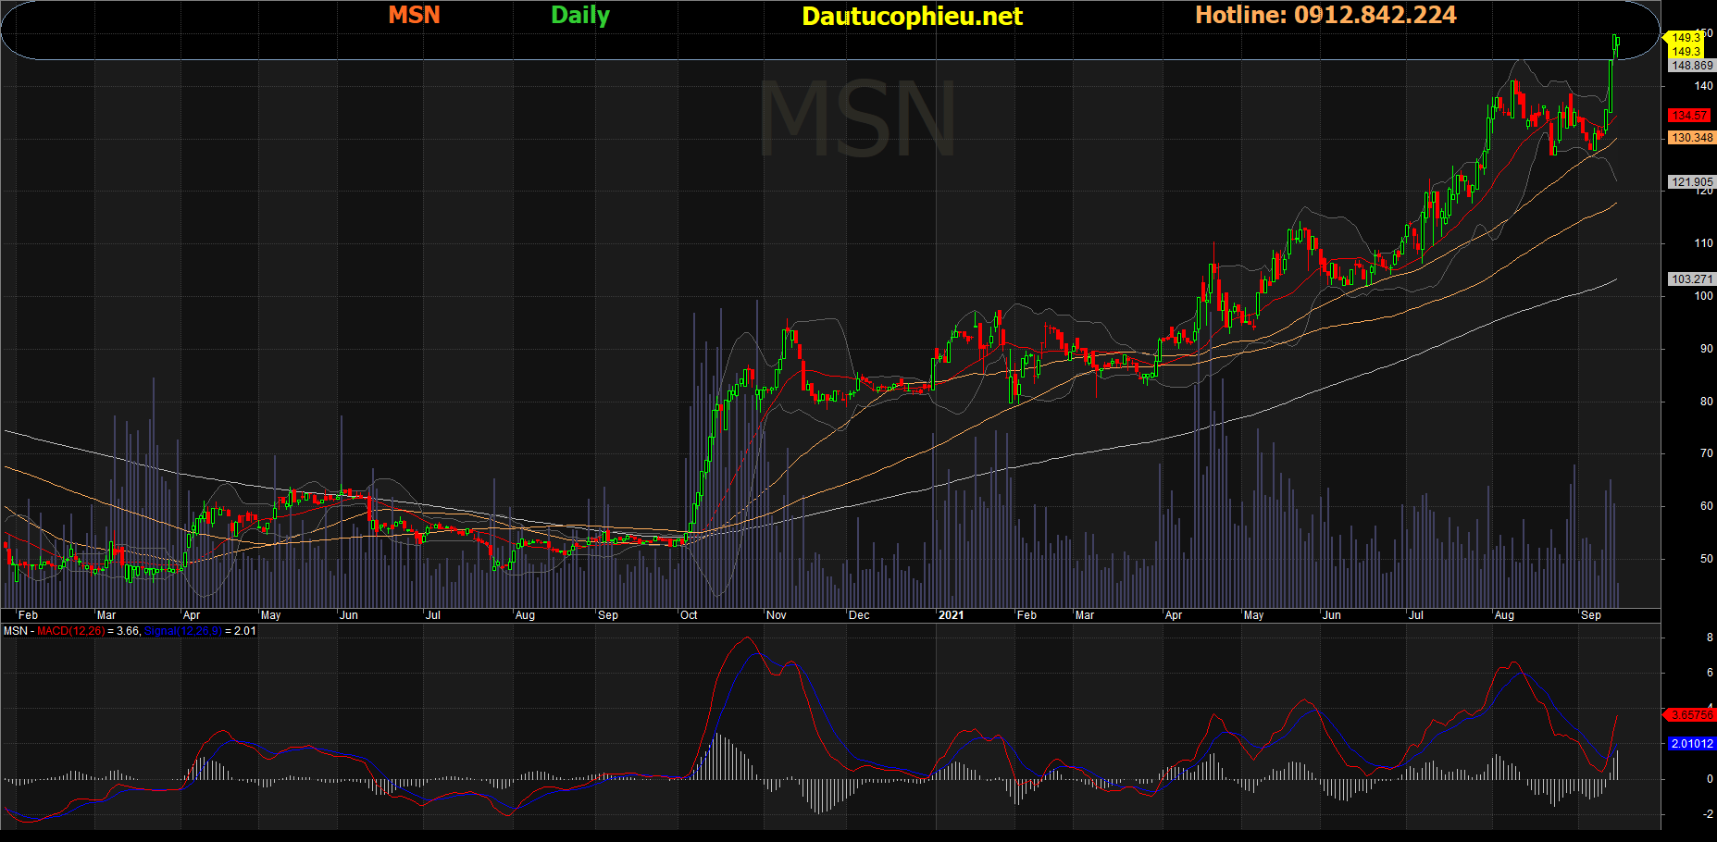Image resolution: width=1717 pixels, height=842 pixels.
Task: Click the orange MSN ticker title
Action: (414, 15)
